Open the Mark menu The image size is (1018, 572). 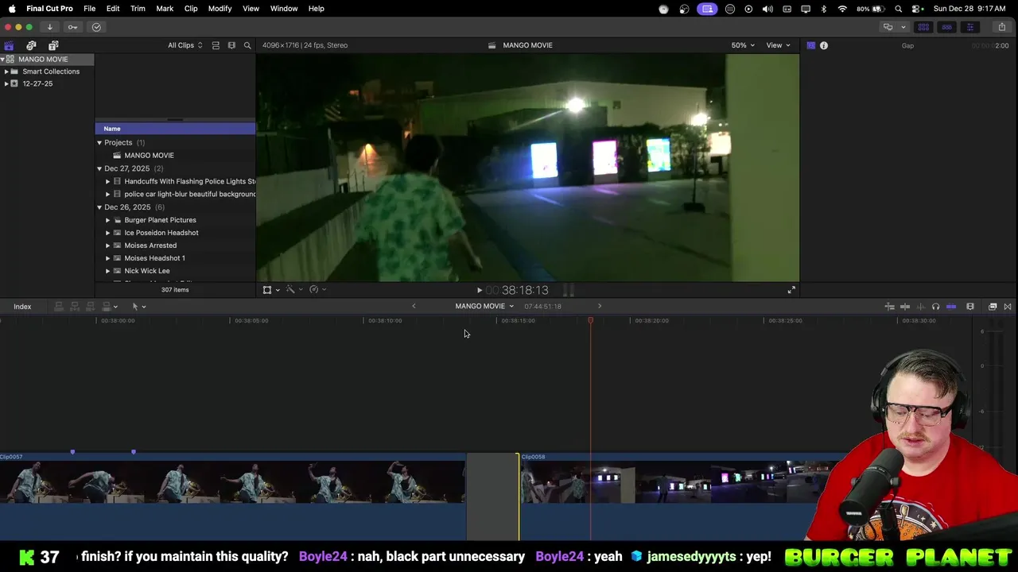[165, 8]
